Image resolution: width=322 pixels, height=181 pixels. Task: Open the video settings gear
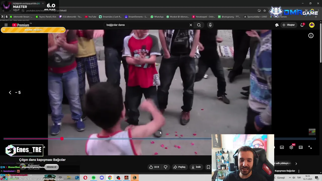(291, 147)
